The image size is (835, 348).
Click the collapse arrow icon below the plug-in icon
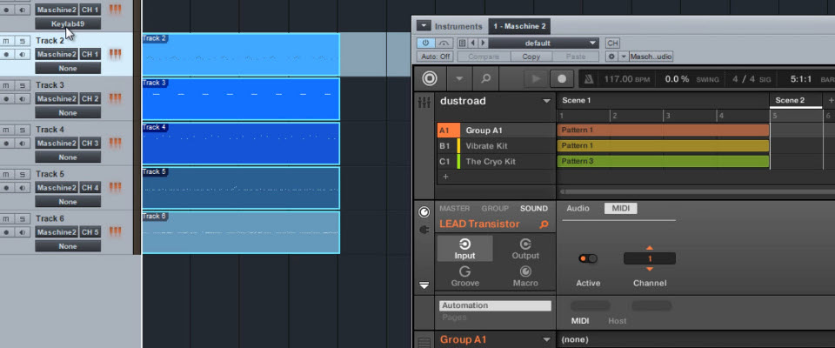coord(424,285)
